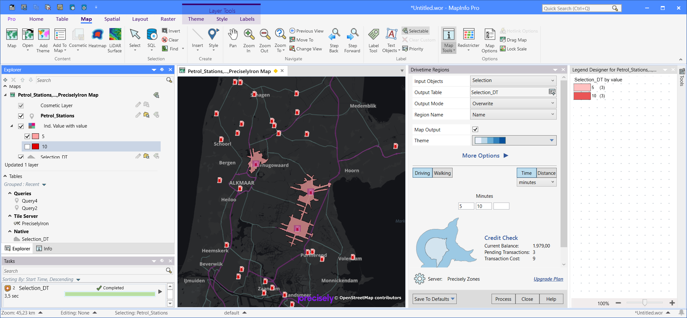Switch travel mode to Walking
Image resolution: width=687 pixels, height=318 pixels.
coord(442,173)
